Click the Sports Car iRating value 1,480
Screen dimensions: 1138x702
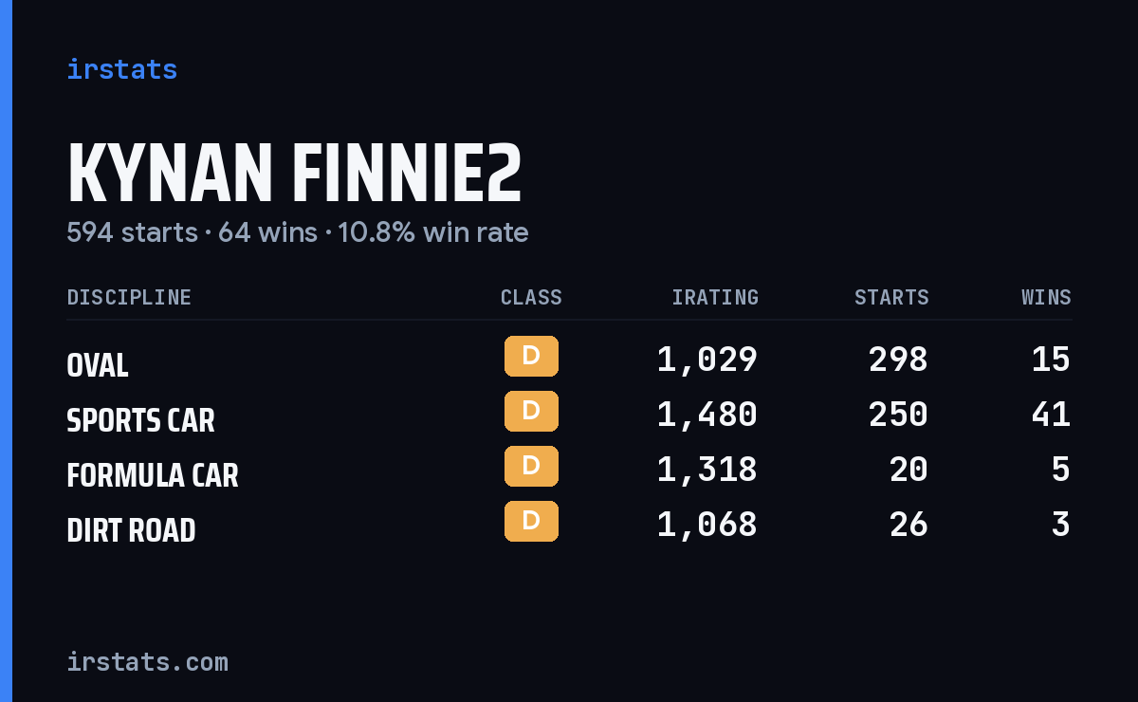pos(707,415)
